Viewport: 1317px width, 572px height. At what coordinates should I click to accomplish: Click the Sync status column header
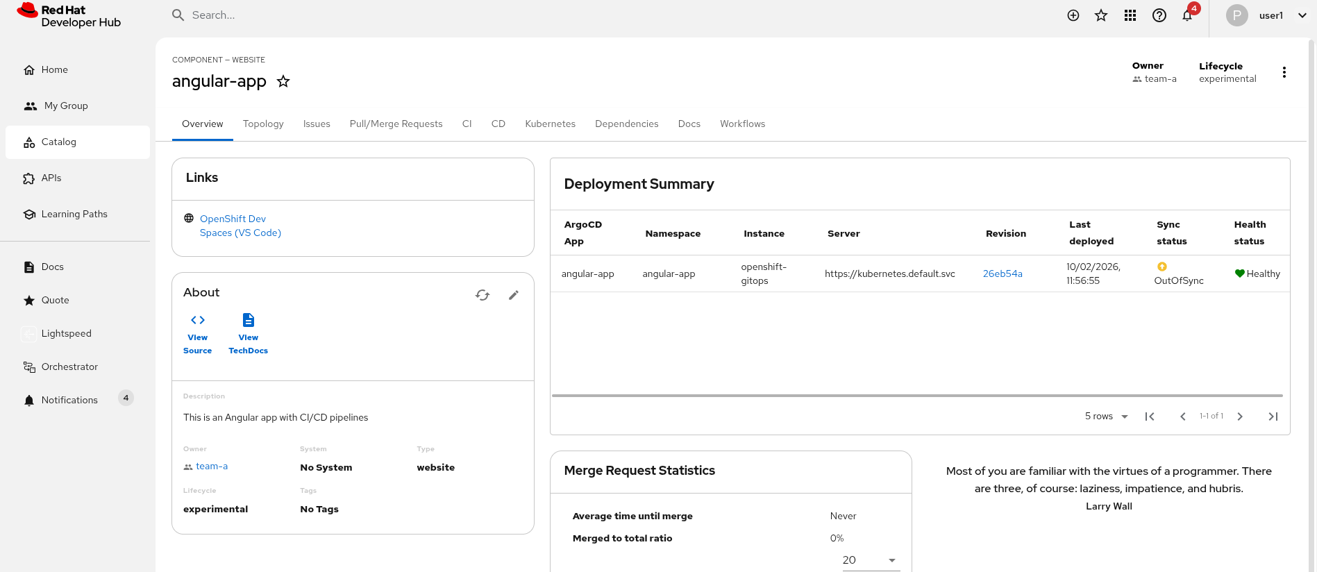(1172, 233)
